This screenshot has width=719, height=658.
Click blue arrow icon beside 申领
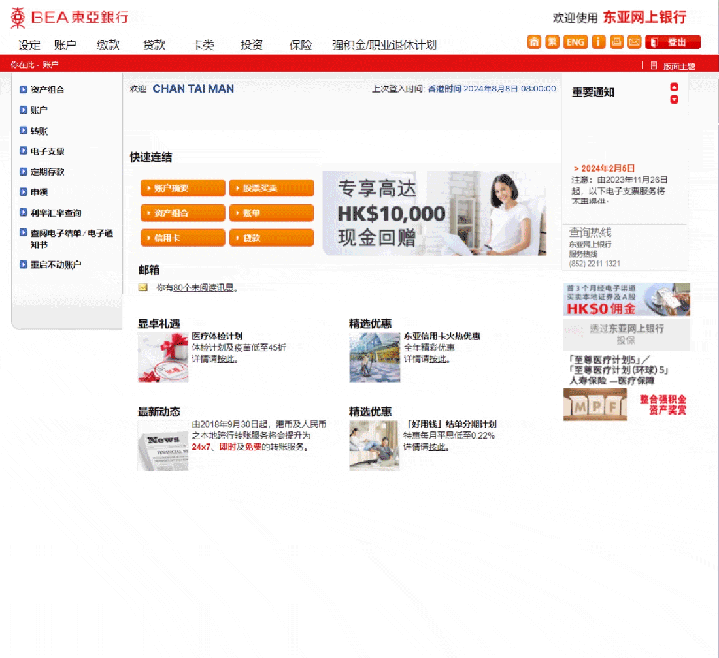tap(24, 192)
